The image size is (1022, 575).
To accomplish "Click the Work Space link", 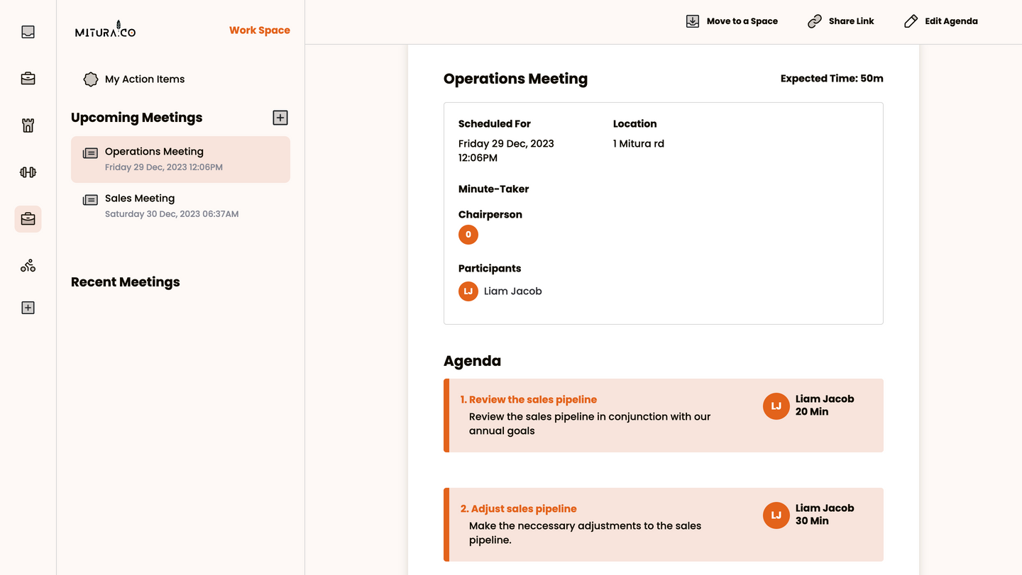I will coord(259,30).
